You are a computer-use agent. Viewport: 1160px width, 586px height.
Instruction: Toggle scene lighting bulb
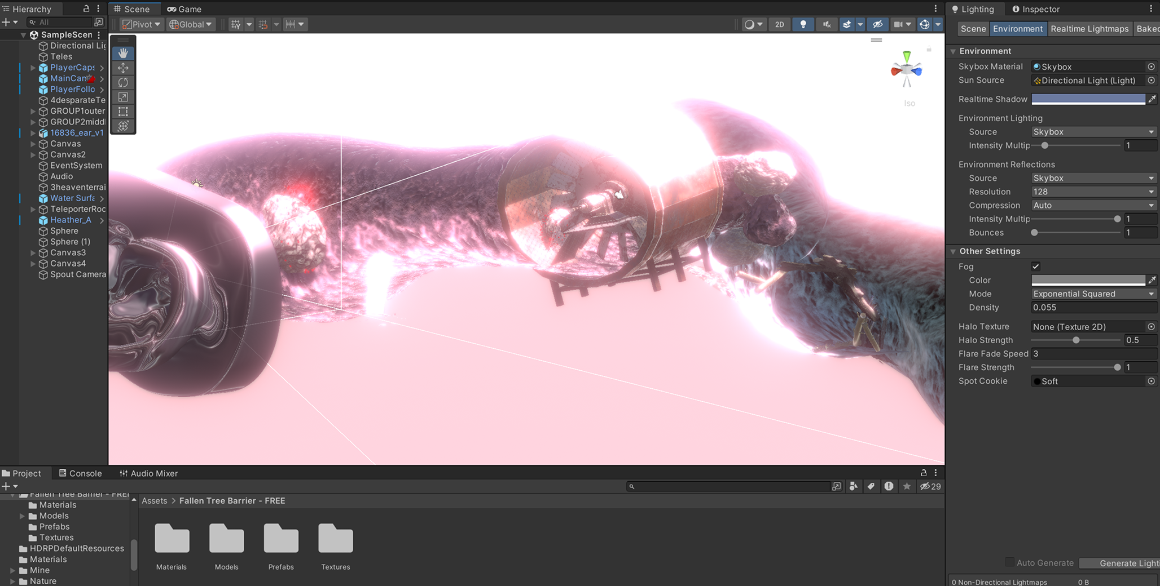[803, 24]
